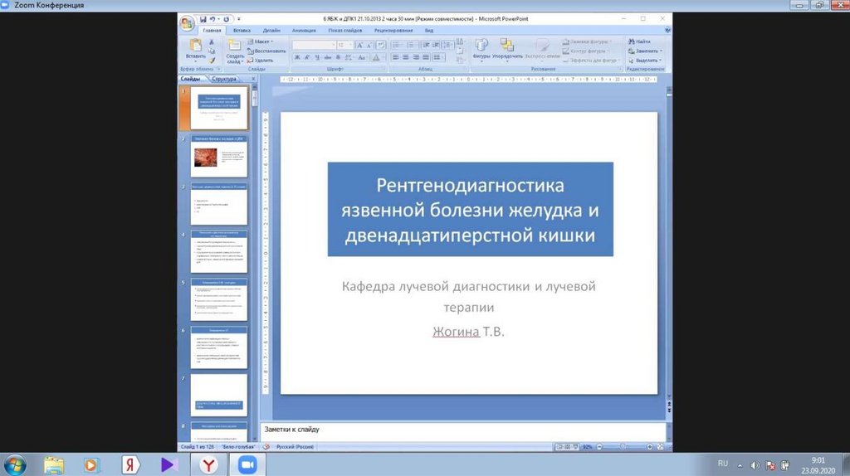The image size is (850, 476).
Task: Click the Save icon in quick access toolbar
Action: [x=203, y=18]
